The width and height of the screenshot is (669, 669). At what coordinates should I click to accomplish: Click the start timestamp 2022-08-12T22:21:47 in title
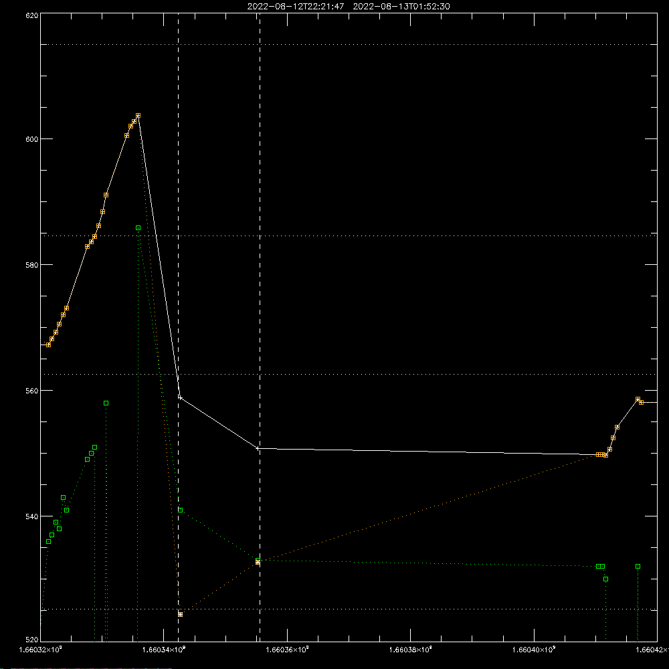point(295,7)
